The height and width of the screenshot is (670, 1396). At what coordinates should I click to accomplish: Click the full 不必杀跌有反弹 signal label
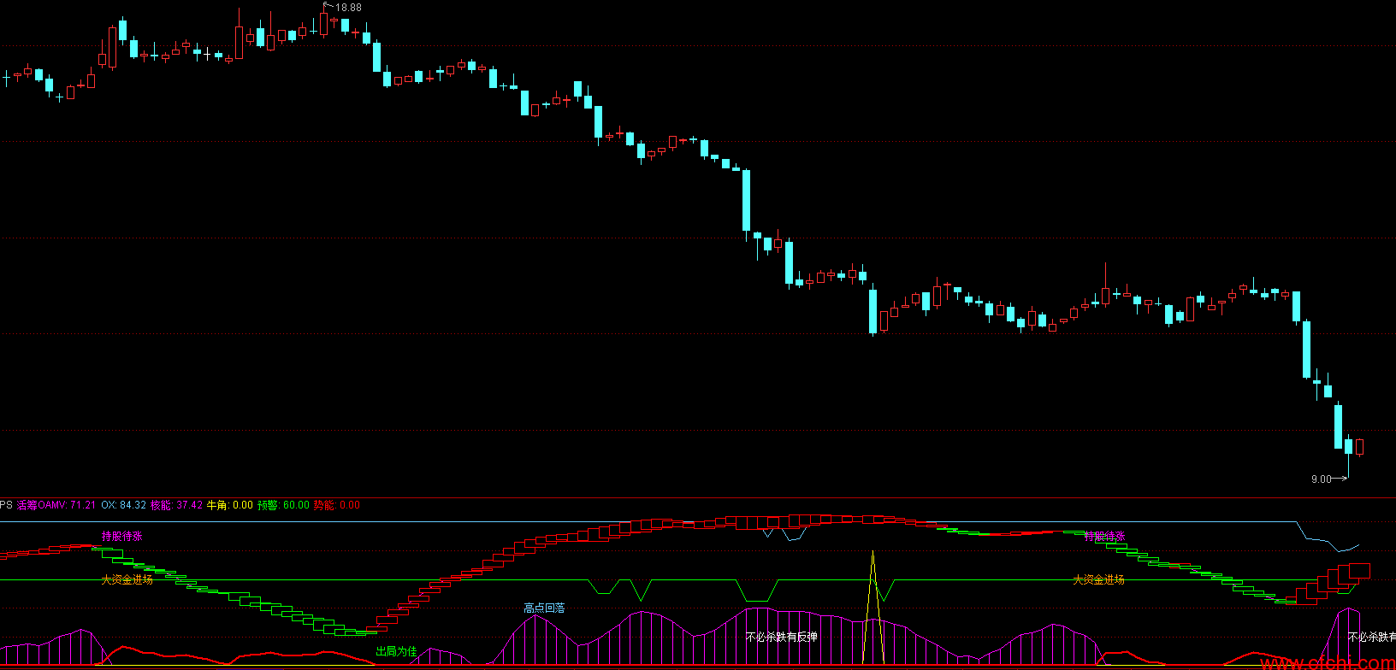782,638
